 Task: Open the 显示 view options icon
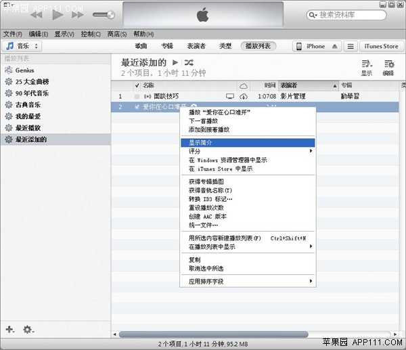click(x=366, y=66)
